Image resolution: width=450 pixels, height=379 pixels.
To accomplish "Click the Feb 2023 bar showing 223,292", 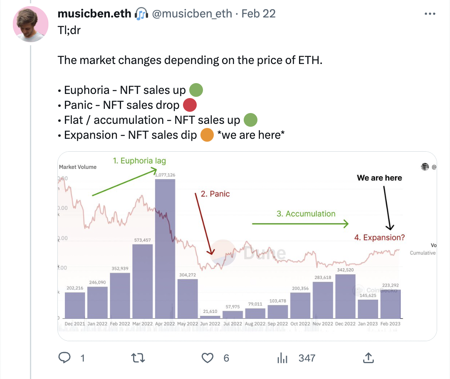I will click(x=390, y=304).
